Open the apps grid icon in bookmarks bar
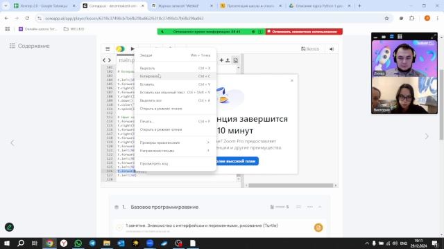Screen dimensions: 444x249 8,29
